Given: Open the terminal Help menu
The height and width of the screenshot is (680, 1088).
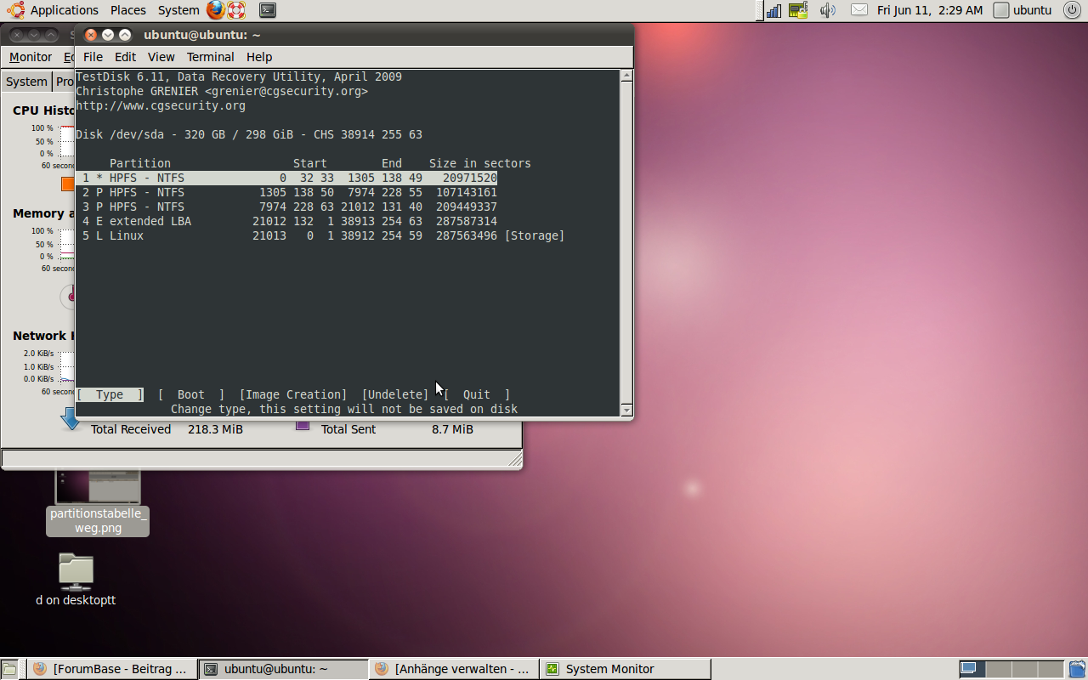Looking at the screenshot, I should pyautogui.click(x=259, y=57).
